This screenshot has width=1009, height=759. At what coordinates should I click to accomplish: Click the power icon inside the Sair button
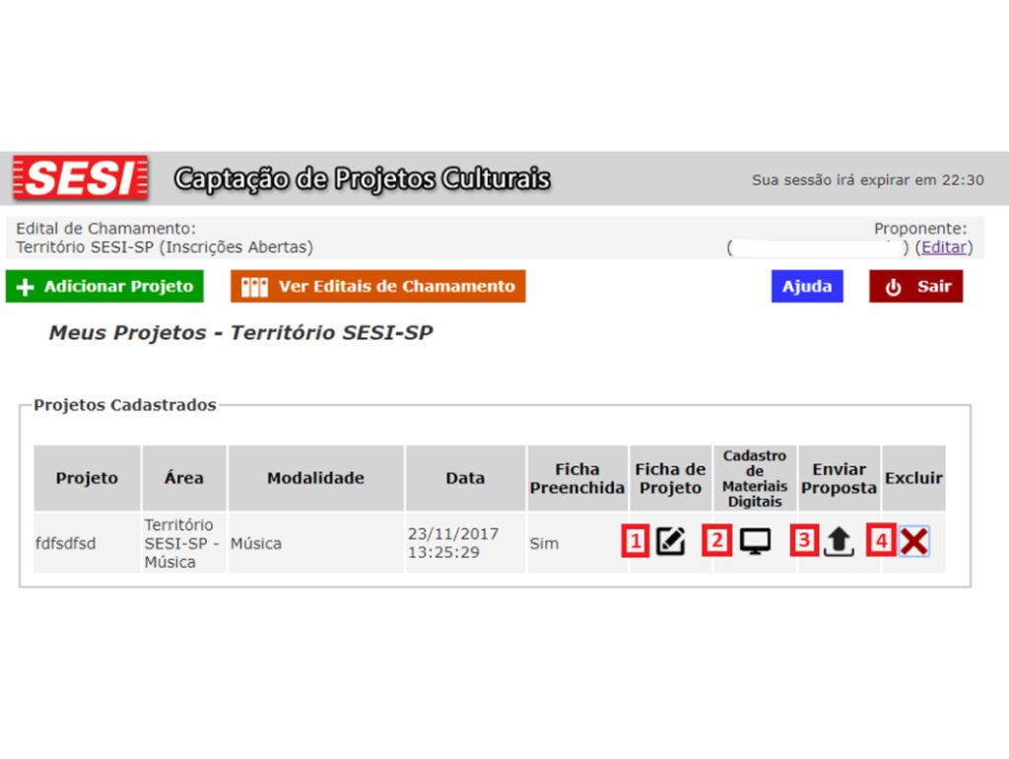tap(894, 286)
